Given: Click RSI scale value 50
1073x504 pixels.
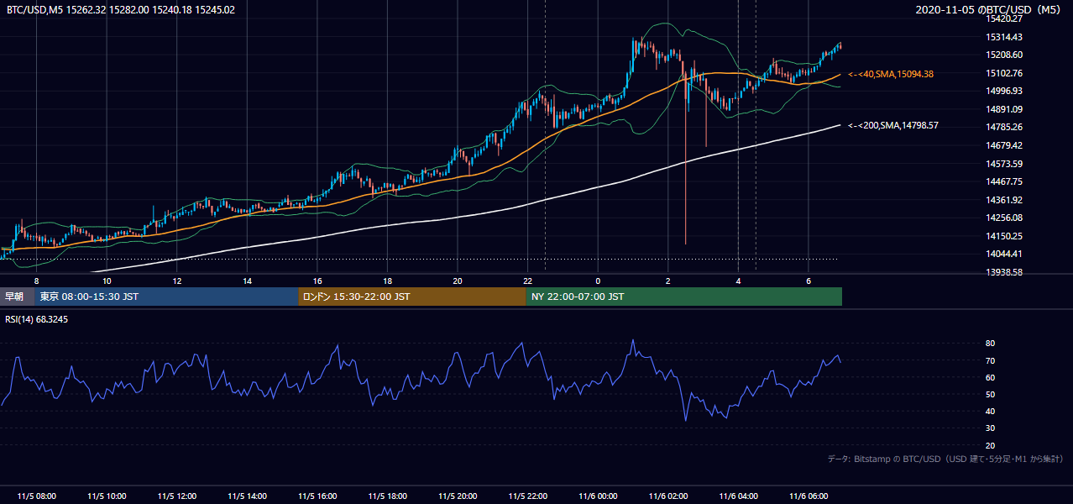Looking at the screenshot, I should (x=990, y=394).
